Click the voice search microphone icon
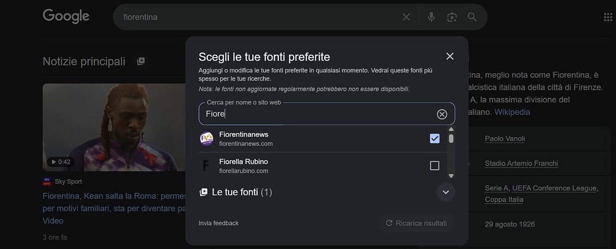The width and height of the screenshot is (616, 249). [431, 17]
